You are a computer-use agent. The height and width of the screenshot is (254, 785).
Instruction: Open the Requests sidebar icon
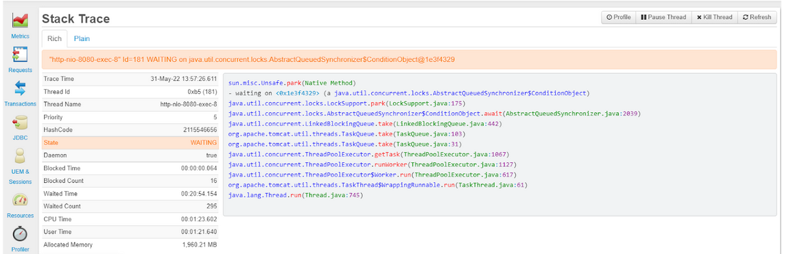[20, 54]
